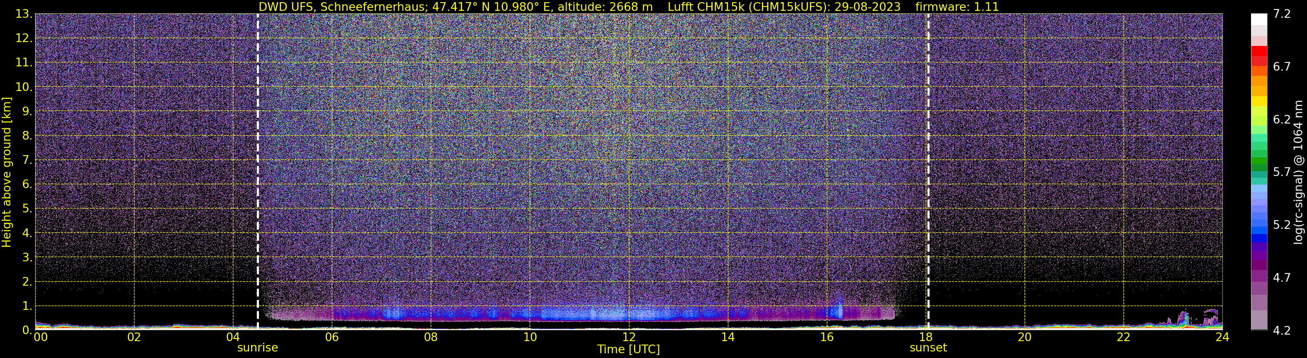Click the height tick "12." on the y-axis
The height and width of the screenshot is (358, 1307).
pyautogui.click(x=23, y=39)
